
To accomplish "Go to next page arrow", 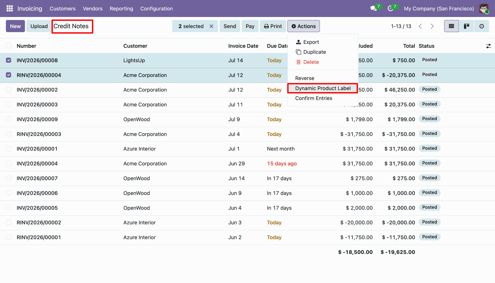I will point(432,26).
